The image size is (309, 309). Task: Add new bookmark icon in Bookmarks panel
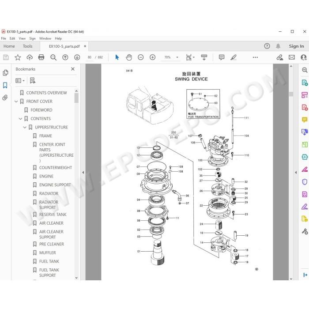coord(33,80)
